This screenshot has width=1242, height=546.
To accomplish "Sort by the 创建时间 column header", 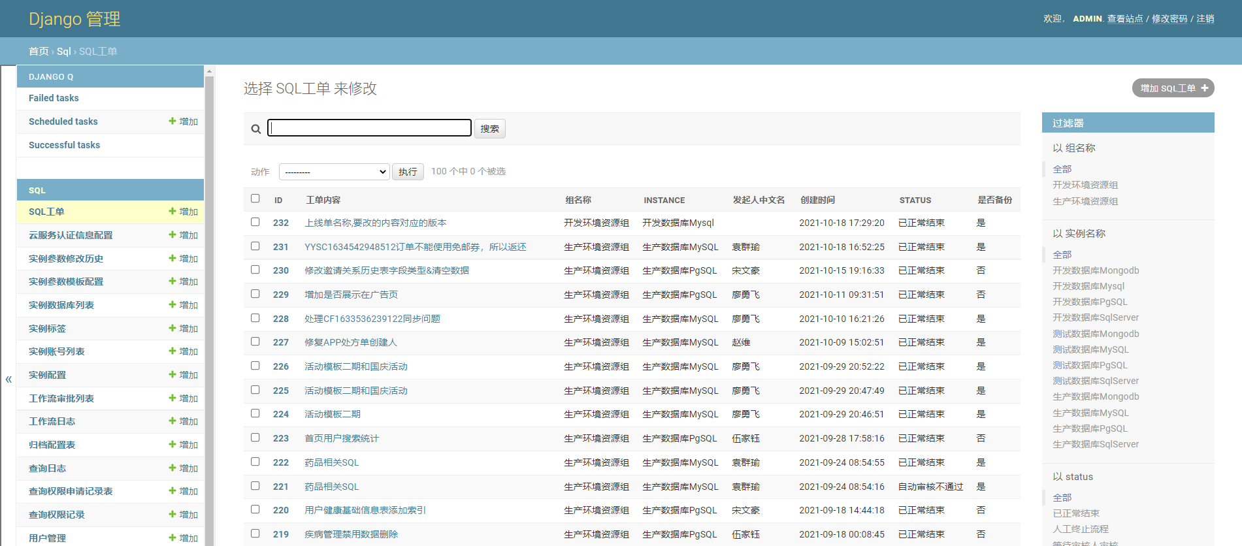I will click(817, 200).
